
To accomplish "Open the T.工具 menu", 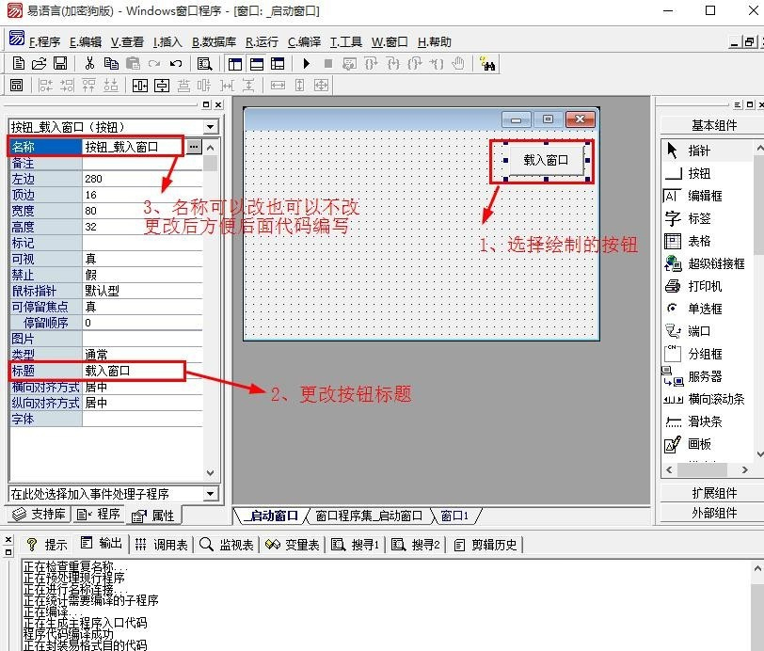I will click(346, 42).
